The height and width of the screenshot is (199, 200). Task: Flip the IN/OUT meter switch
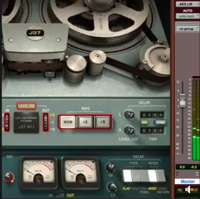tap(60, 195)
